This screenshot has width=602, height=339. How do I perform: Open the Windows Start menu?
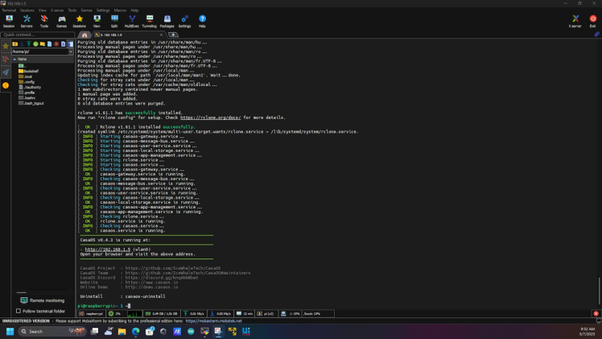(x=10, y=331)
